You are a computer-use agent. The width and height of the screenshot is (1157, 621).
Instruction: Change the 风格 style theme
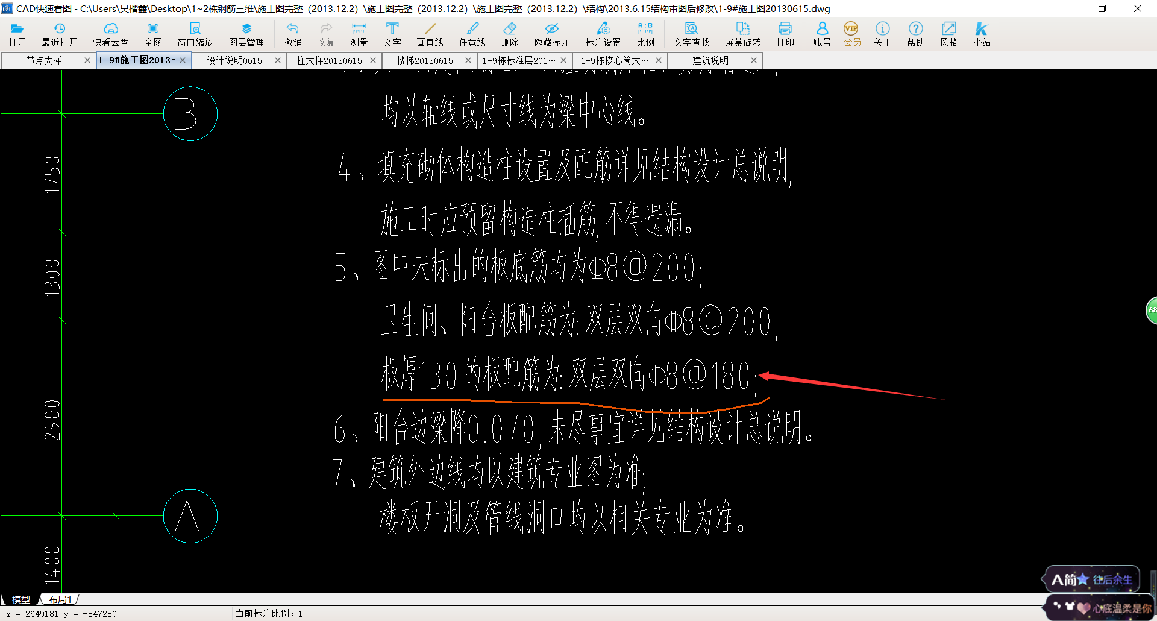949,34
